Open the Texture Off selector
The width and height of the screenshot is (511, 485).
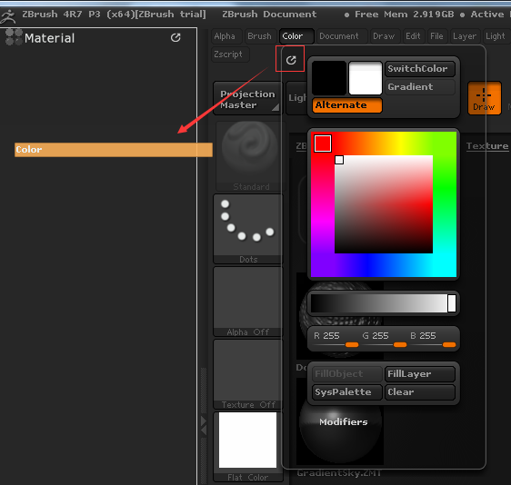tap(248, 374)
